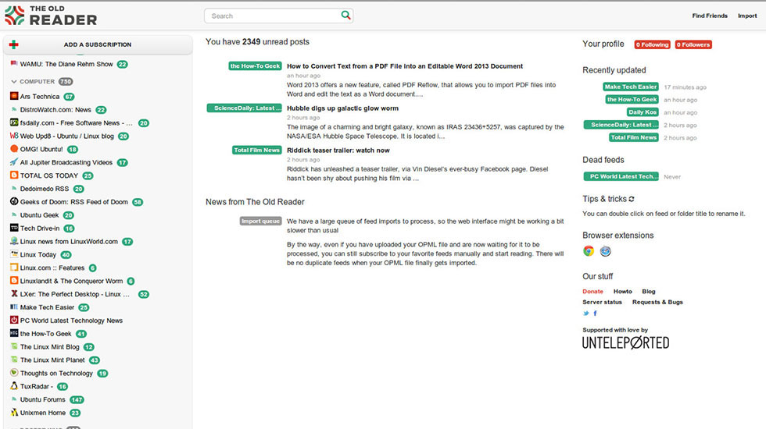Click the Ars Technica feed icon

(14, 97)
